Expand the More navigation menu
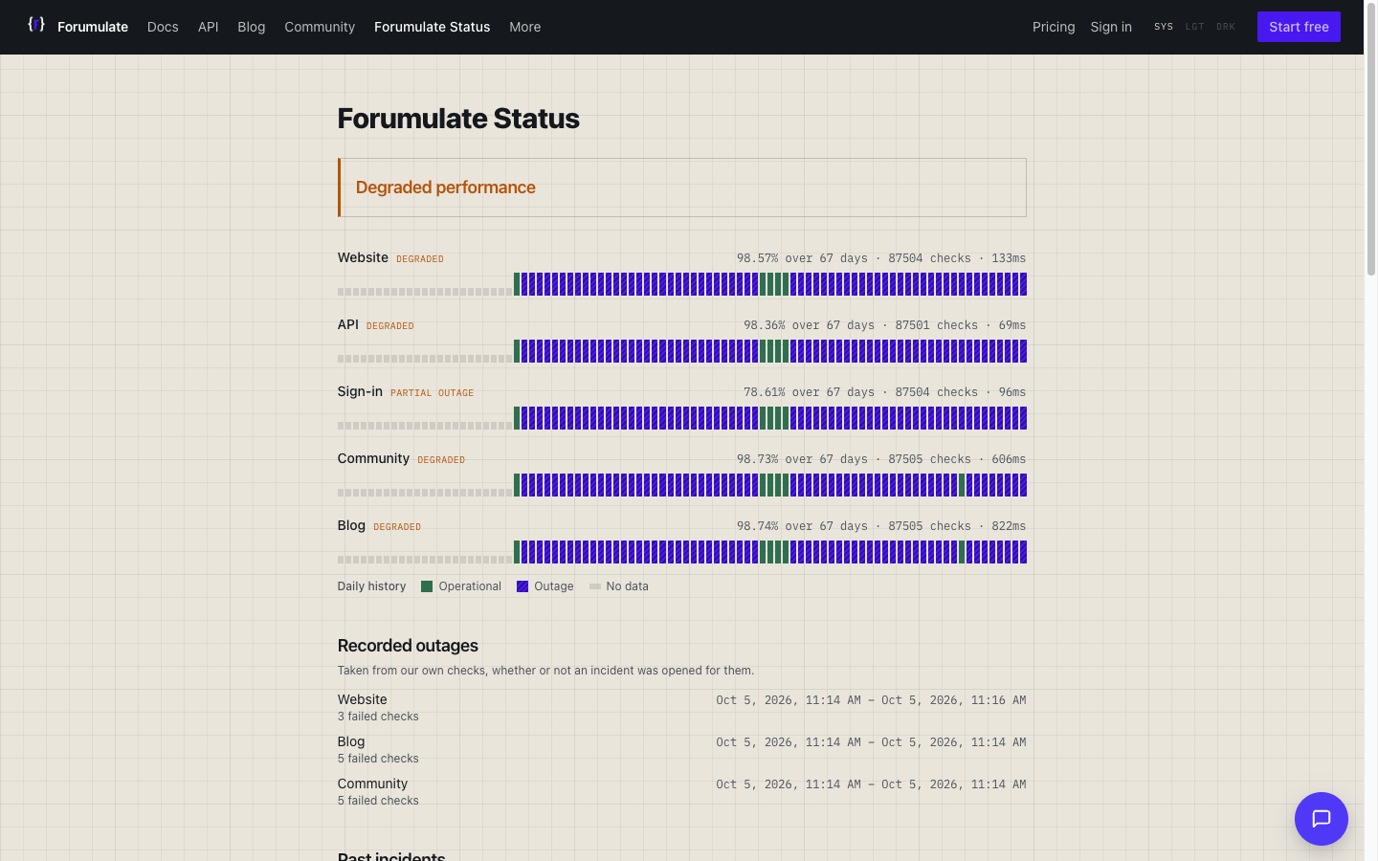This screenshot has height=861, width=1378. tap(524, 27)
